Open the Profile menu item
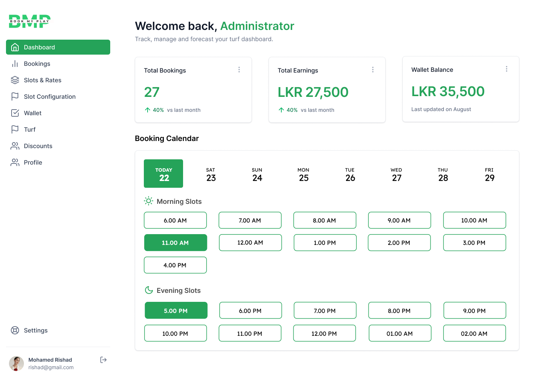This screenshot has height=383, width=538. click(x=33, y=162)
